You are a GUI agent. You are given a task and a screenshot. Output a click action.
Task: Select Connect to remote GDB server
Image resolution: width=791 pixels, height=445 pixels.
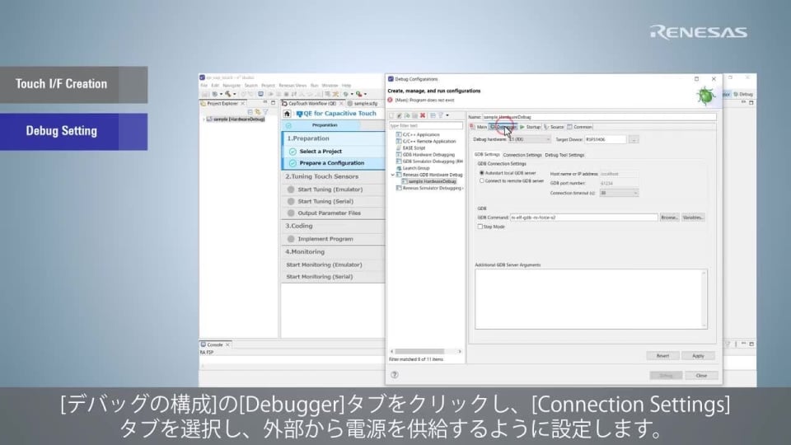482,180
